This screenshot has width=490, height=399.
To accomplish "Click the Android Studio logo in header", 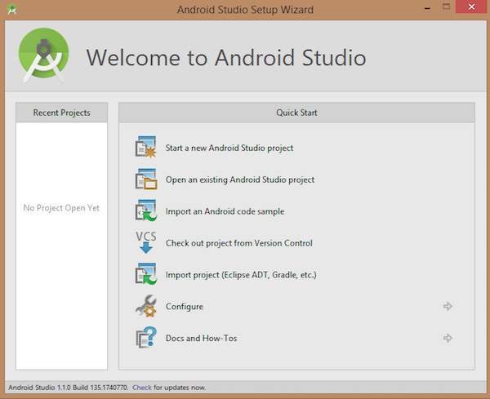I will coord(44,55).
